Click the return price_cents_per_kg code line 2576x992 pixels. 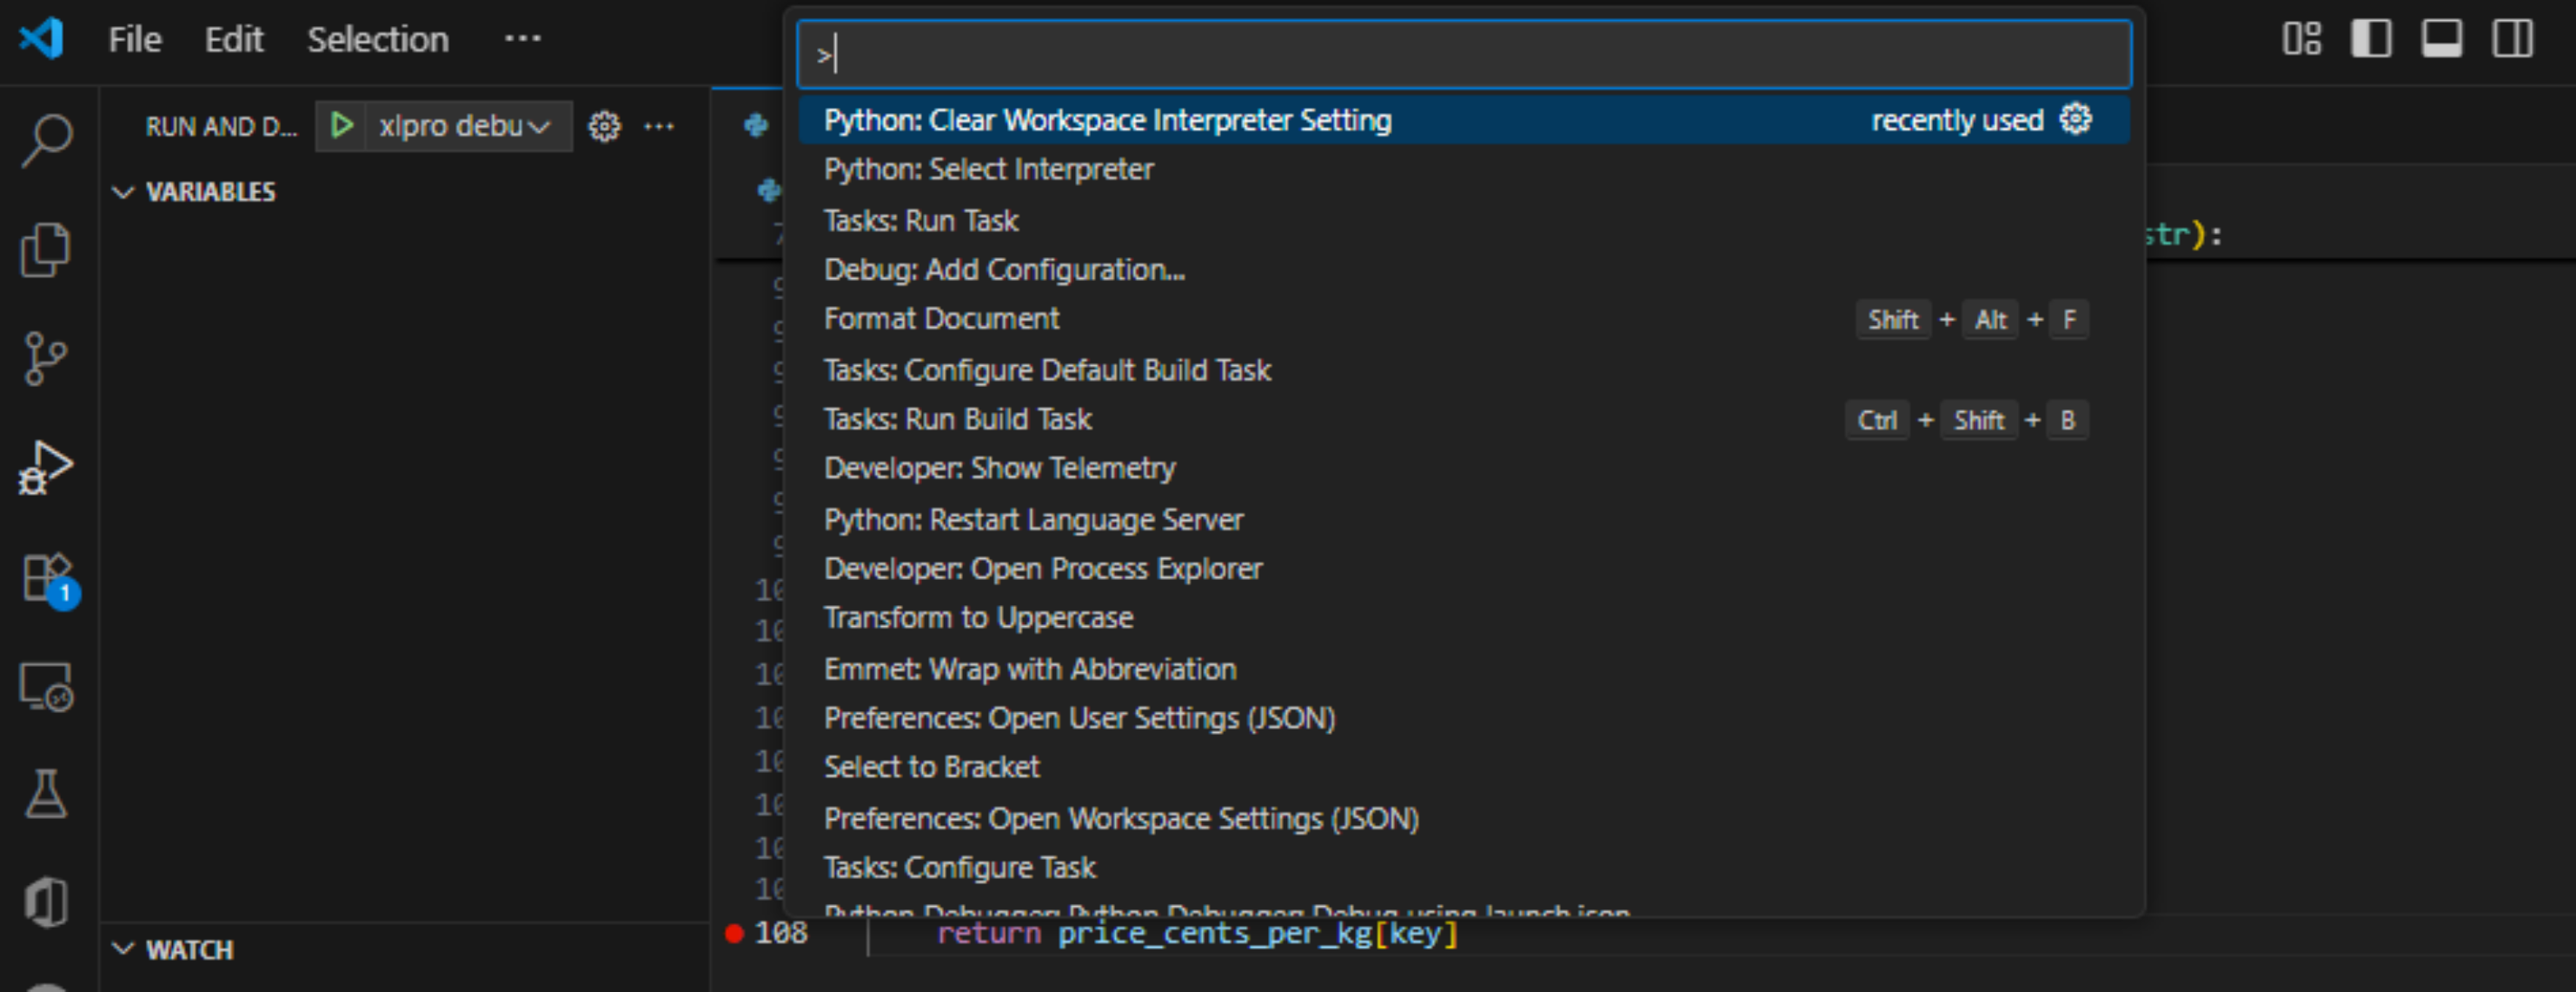click(x=1197, y=933)
